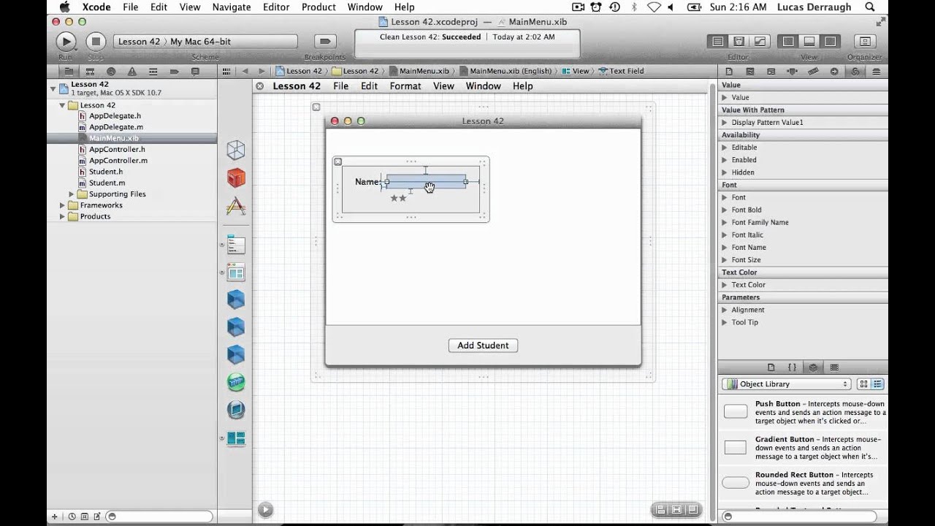Expand the Supporting Files group
Image resolution: width=935 pixels, height=526 pixels.
point(72,194)
